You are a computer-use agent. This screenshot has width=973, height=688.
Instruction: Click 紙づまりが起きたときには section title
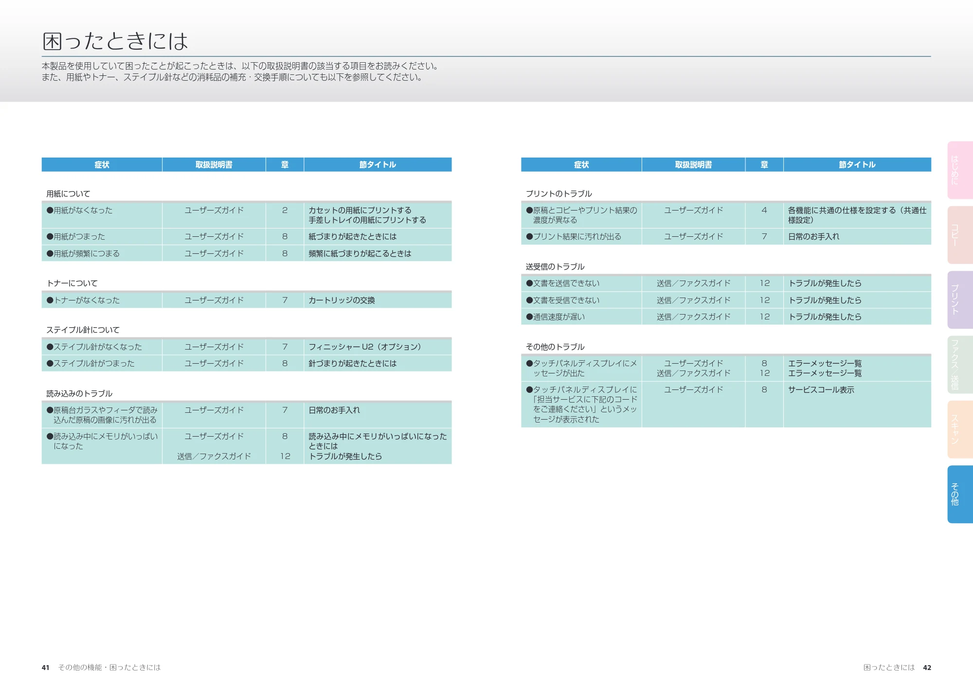coord(352,237)
